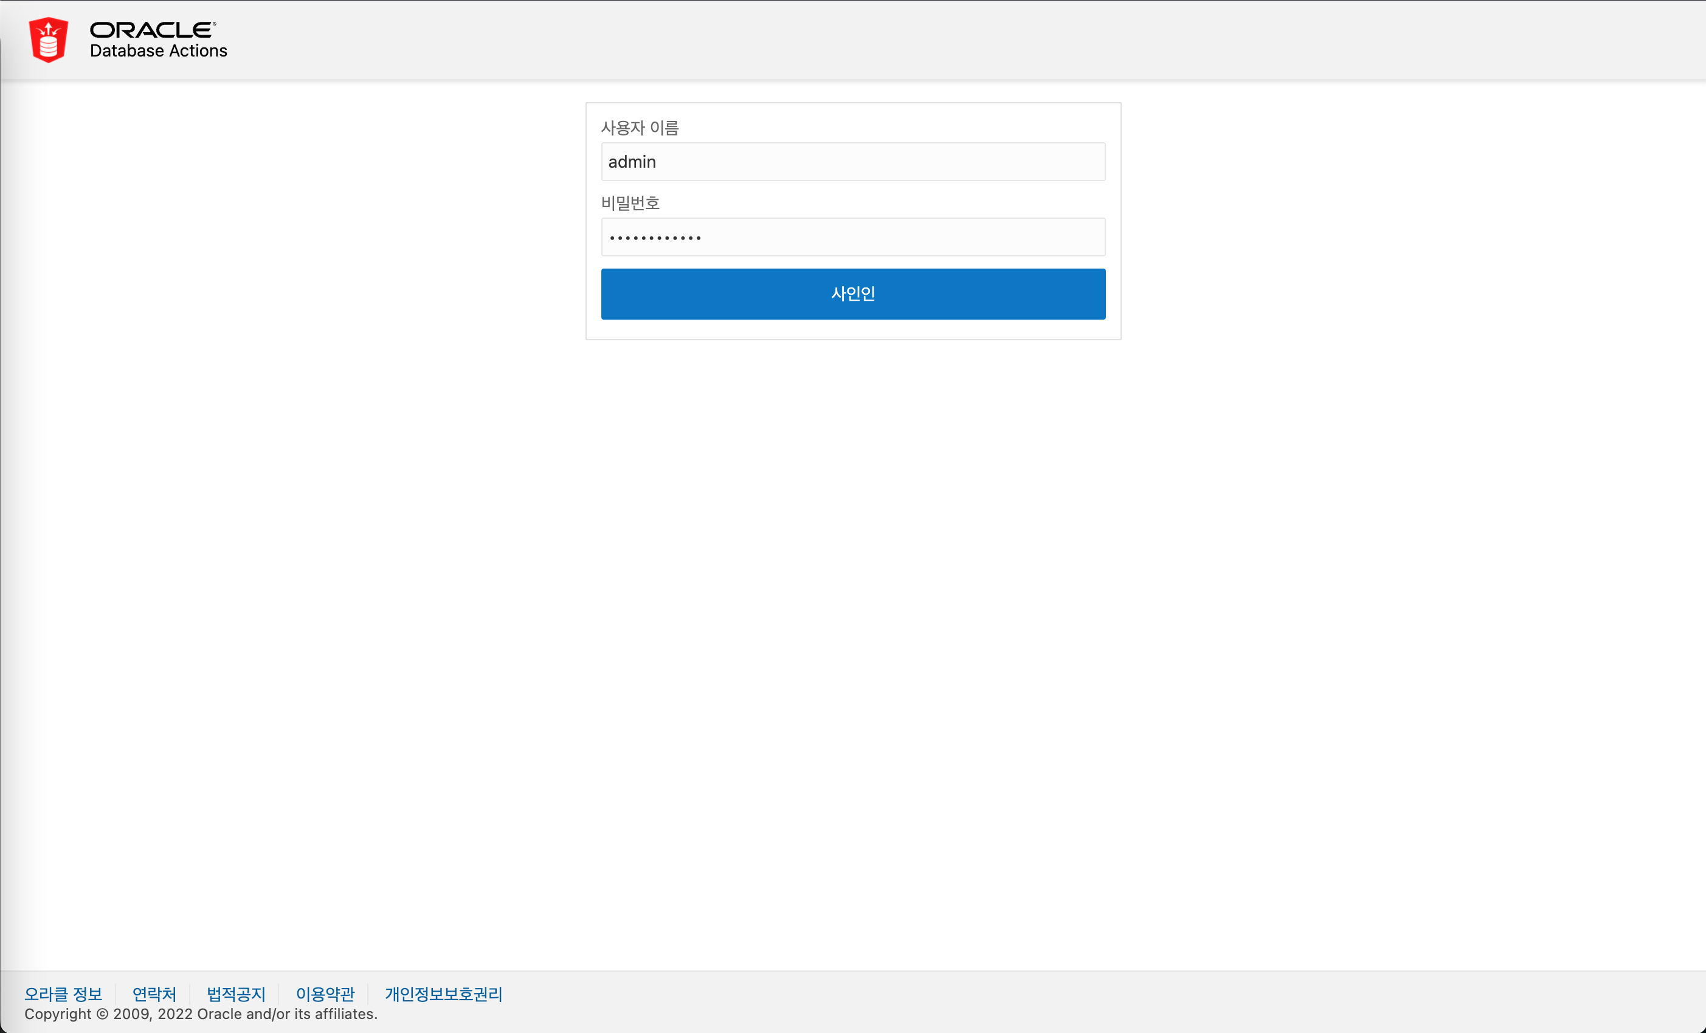Viewport: 1706px width, 1033px height.
Task: Open the 법적공지 footer link
Action: pos(236,994)
